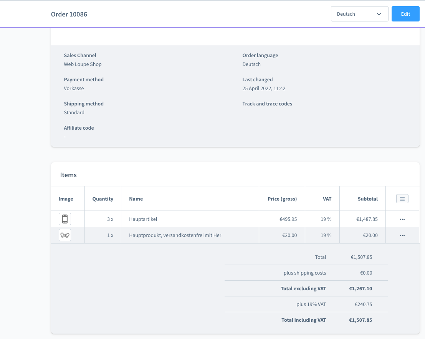Open the column settings list icon
The image size is (425, 339).
[x=402, y=199]
